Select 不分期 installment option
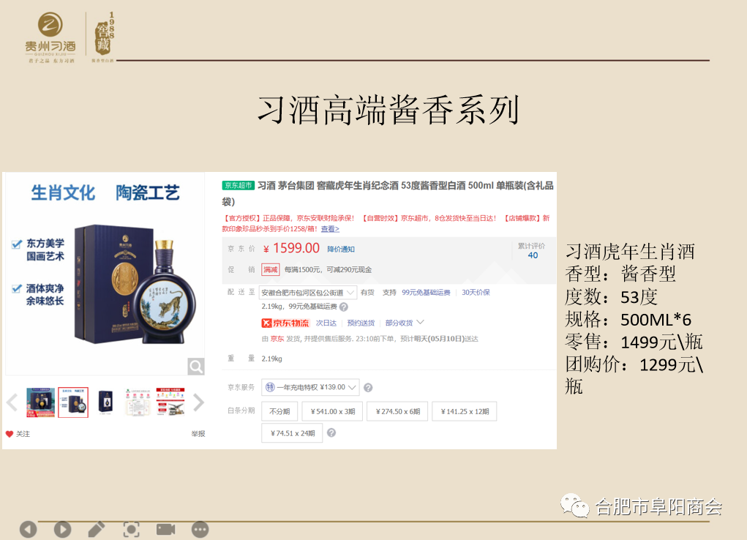 click(x=279, y=411)
